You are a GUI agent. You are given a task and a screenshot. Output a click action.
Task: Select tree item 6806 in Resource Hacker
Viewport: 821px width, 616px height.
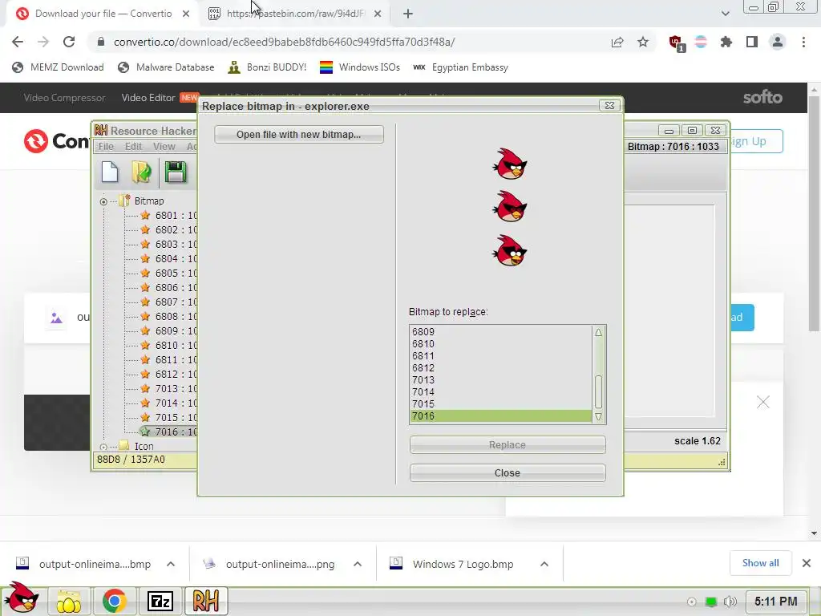click(x=176, y=288)
